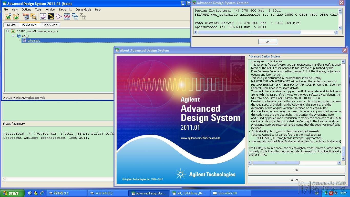The image size is (350, 197).
Task: Collapse the cell_1 tree node
Action: click(13, 36)
